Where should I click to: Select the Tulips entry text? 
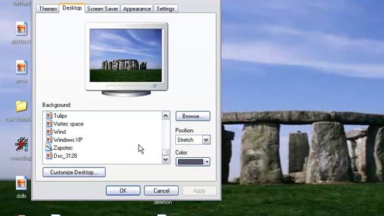click(60, 116)
